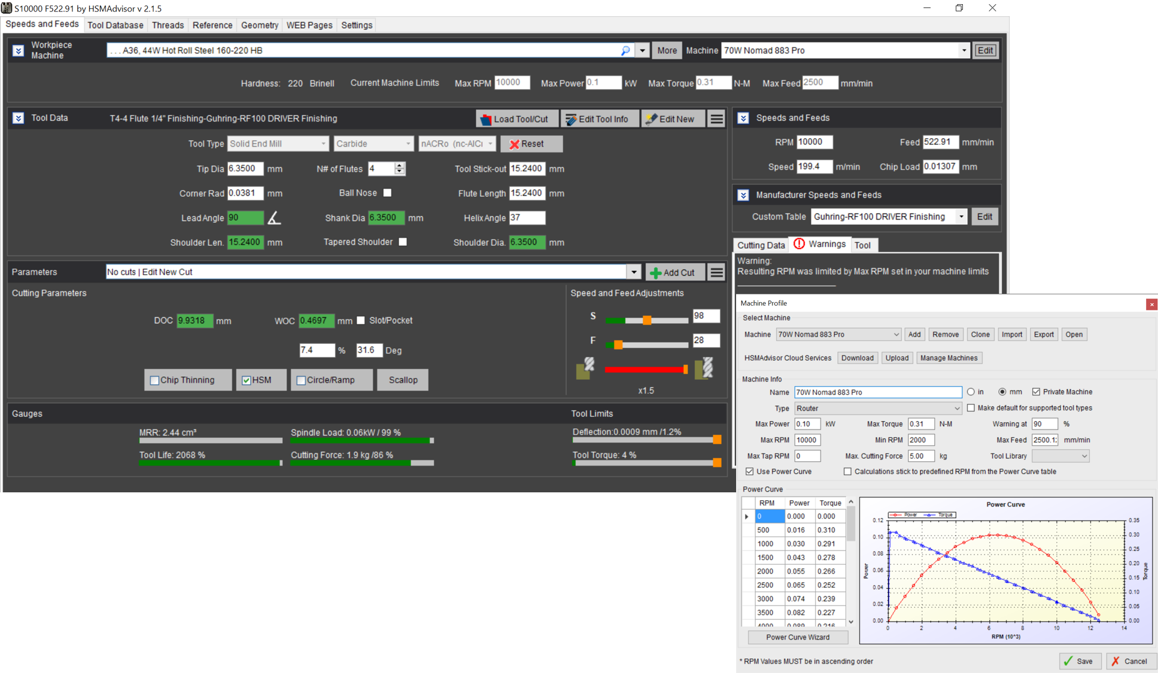Enable the Chip Thinning checkbox
Screen dimensions: 1158x673
[155, 380]
